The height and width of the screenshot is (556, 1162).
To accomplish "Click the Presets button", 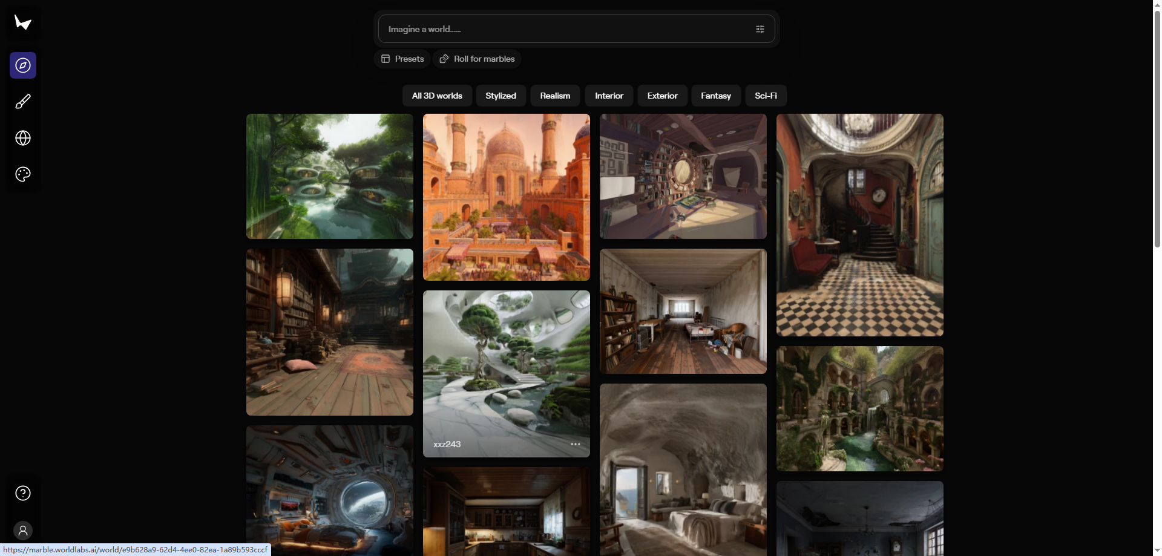I will [x=402, y=58].
